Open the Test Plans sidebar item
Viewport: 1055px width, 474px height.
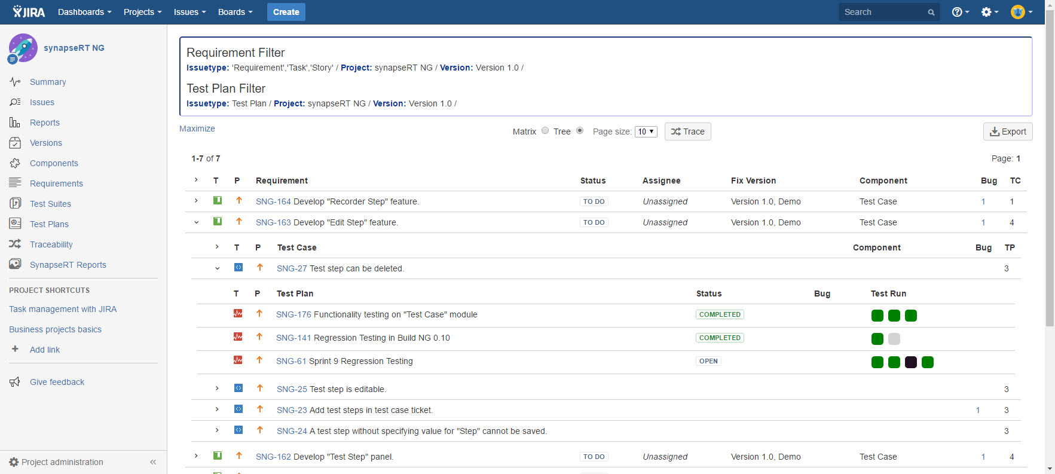click(x=49, y=224)
